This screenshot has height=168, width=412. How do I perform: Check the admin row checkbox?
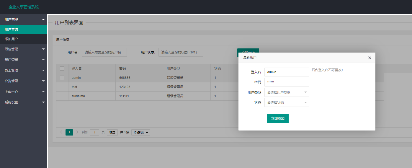click(x=62, y=78)
